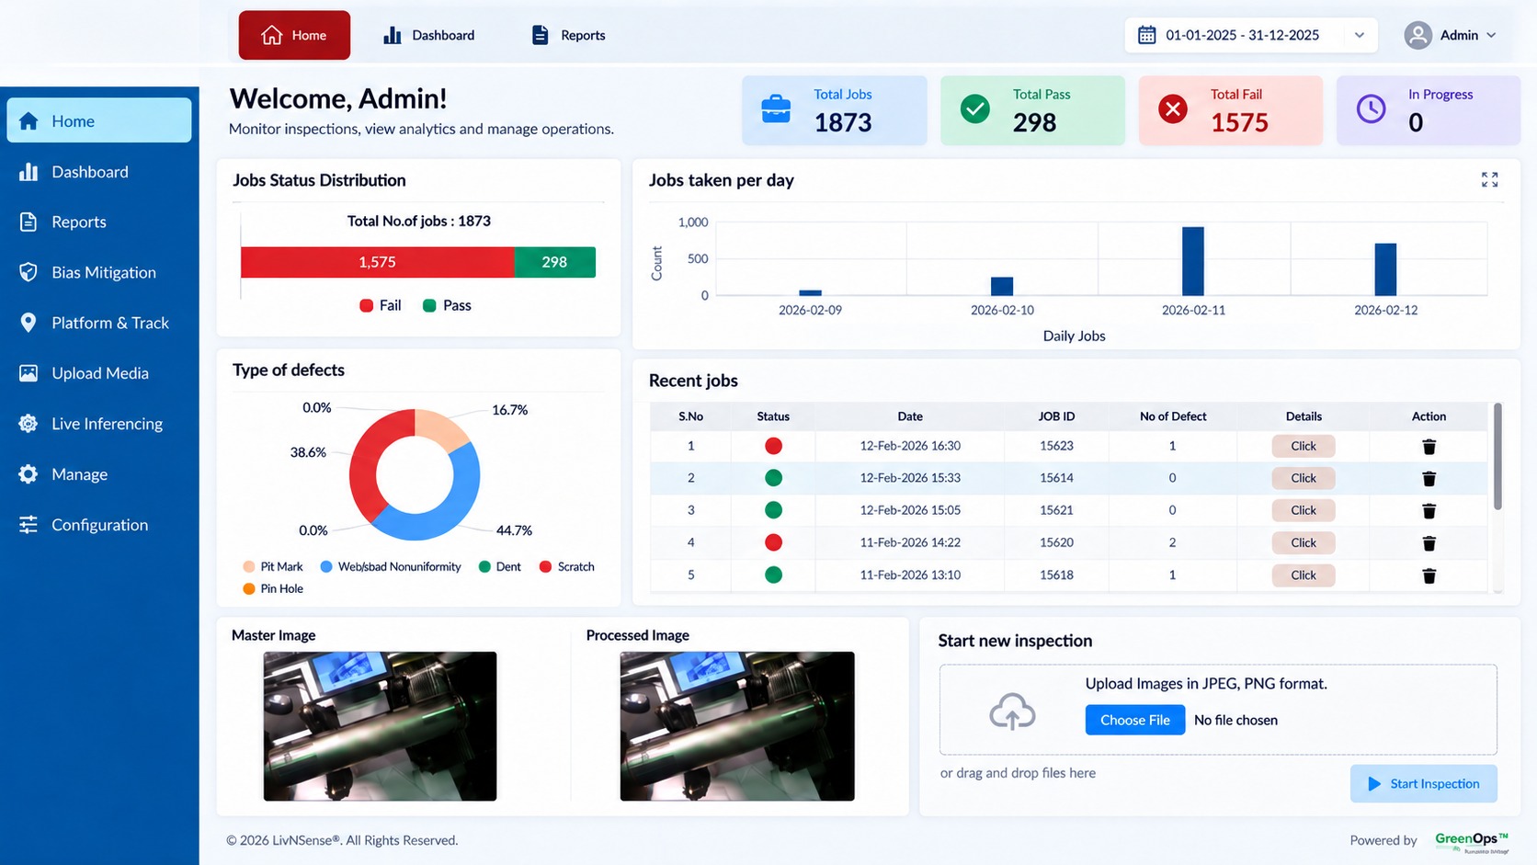Click the bar chart icon beside sidebar Dashboard
This screenshot has width=1537, height=865.
pos(28,172)
